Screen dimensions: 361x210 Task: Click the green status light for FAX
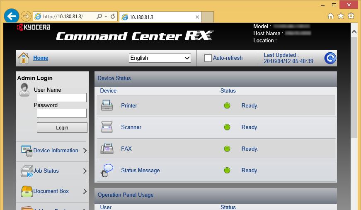pos(227,149)
